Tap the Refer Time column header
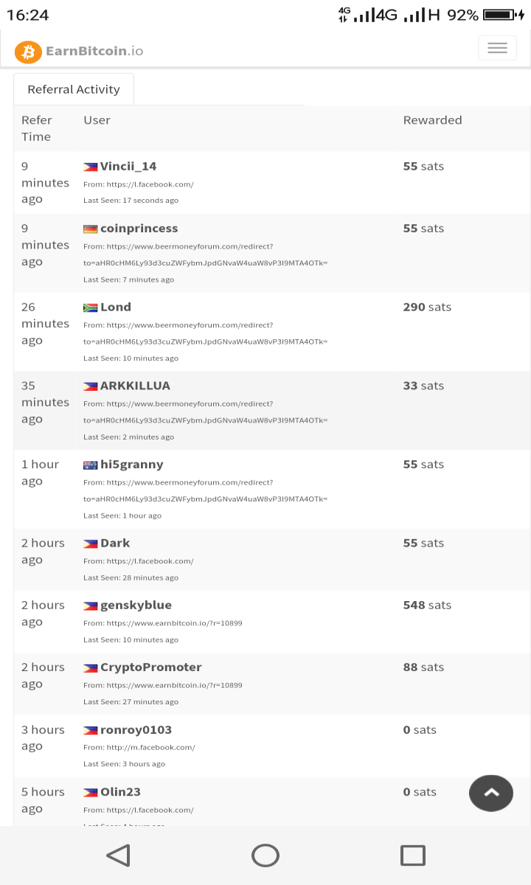The height and width of the screenshot is (885, 531). (x=37, y=128)
